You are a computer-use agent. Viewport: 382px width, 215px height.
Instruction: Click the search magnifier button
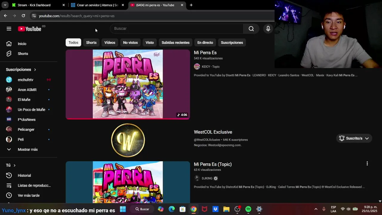(251, 29)
